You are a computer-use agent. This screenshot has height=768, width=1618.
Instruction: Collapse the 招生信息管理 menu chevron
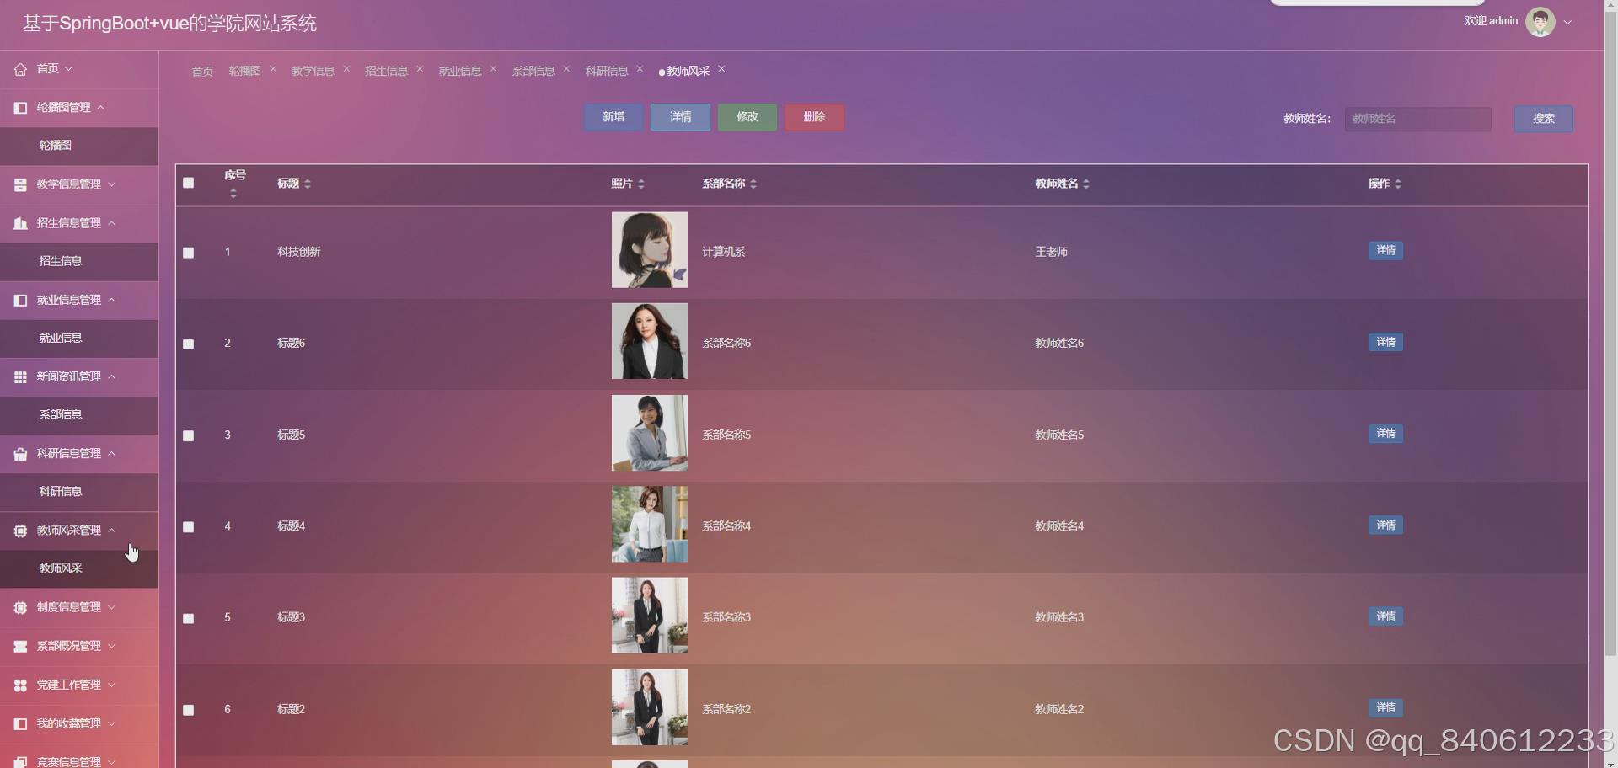tap(111, 223)
